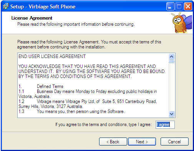Screen dimensions: 194x151
Task: Click the END USER LICENSE AGREEMENT heading text
Action: 52,56
